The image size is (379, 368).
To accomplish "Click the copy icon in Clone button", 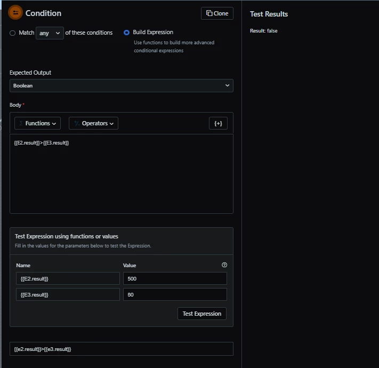I will pyautogui.click(x=209, y=13).
